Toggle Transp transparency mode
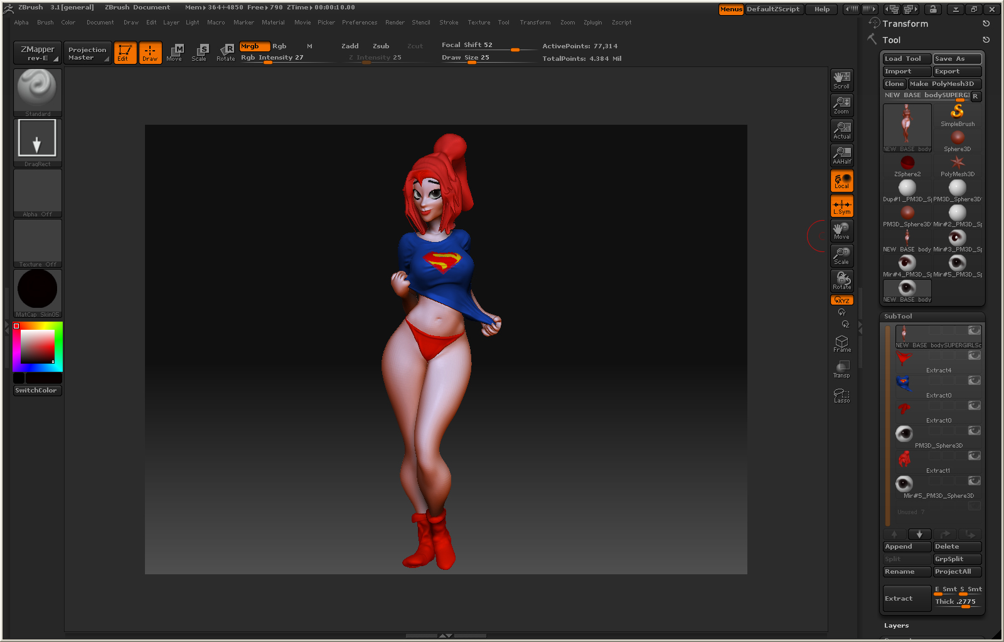The height and width of the screenshot is (642, 1004). [841, 369]
